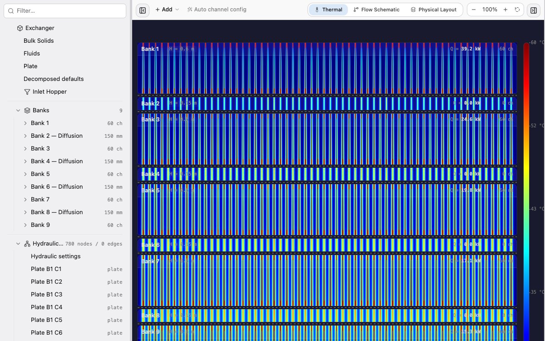Open the Add dropdown menu
Image resolution: width=545 pixels, height=341 pixels.
tap(167, 10)
